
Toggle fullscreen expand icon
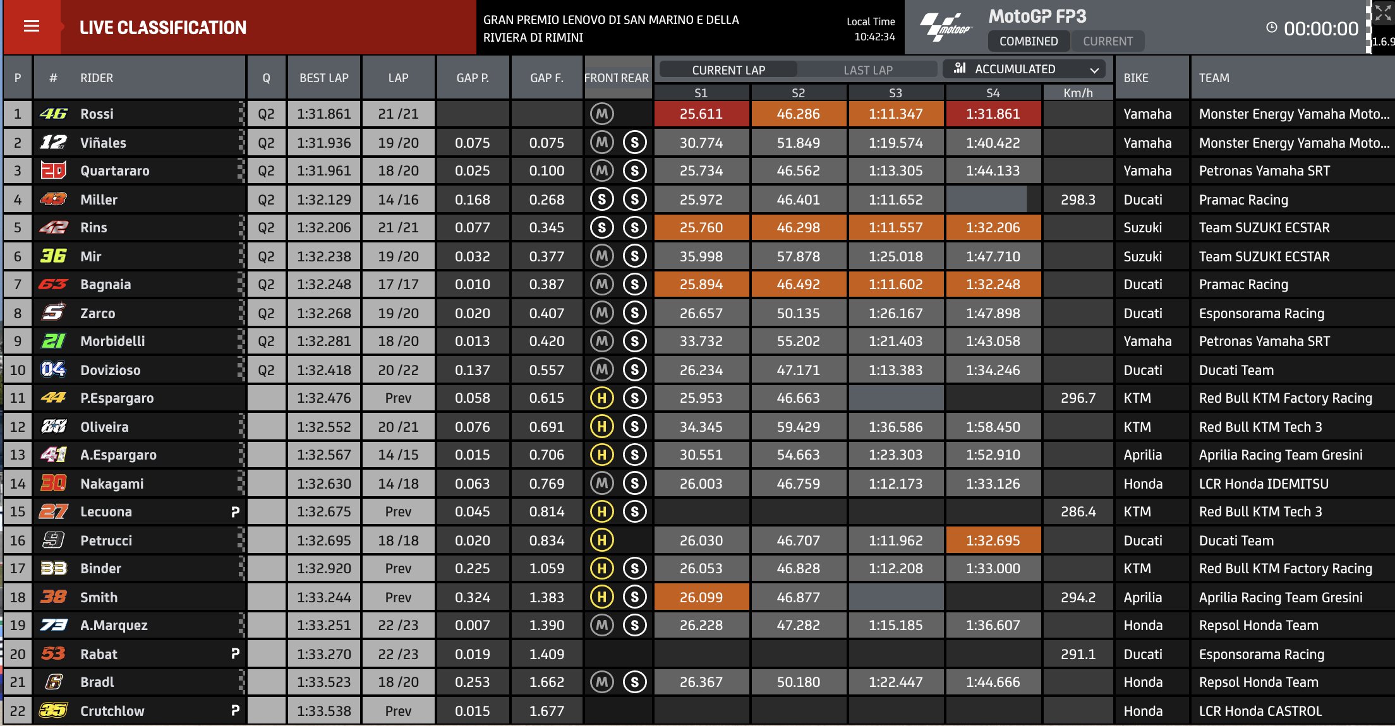1383,13
